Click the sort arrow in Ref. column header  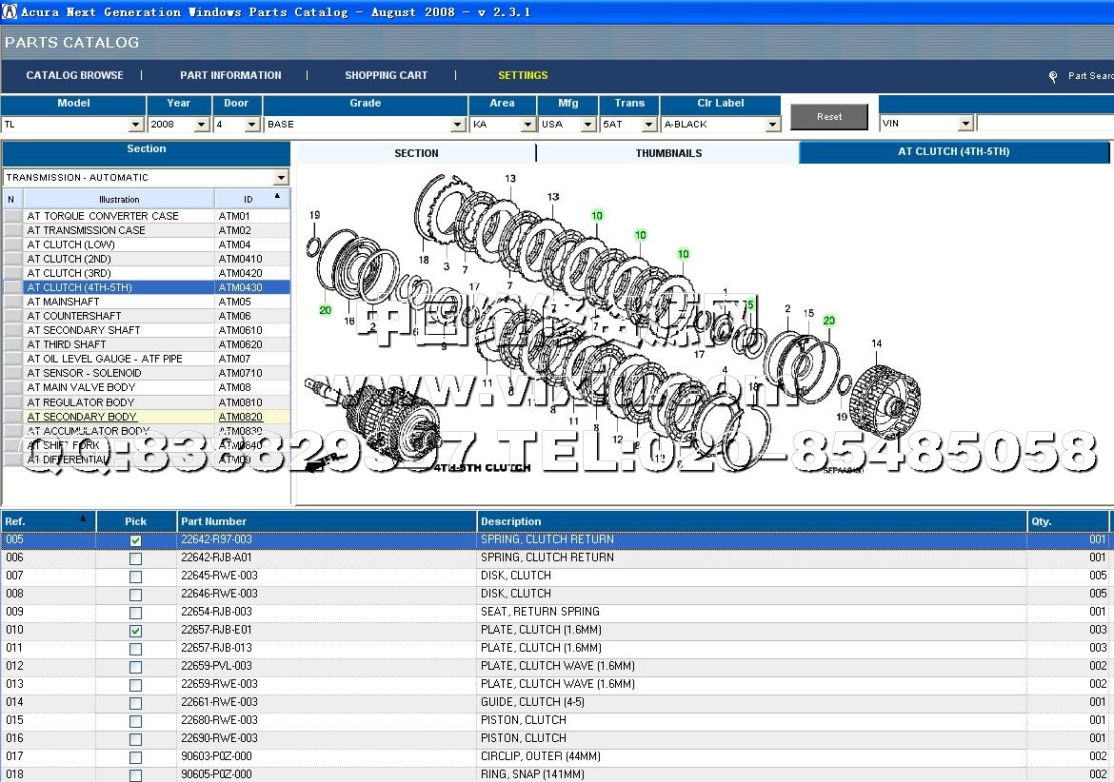point(83,518)
